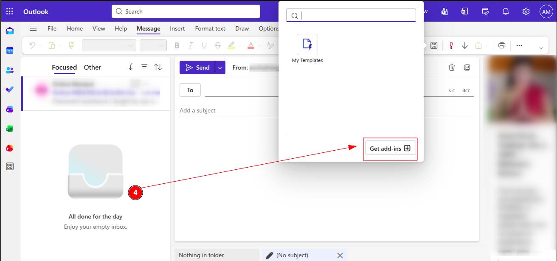557x261 pixels.
Task: Click the Send button
Action: tap(197, 67)
